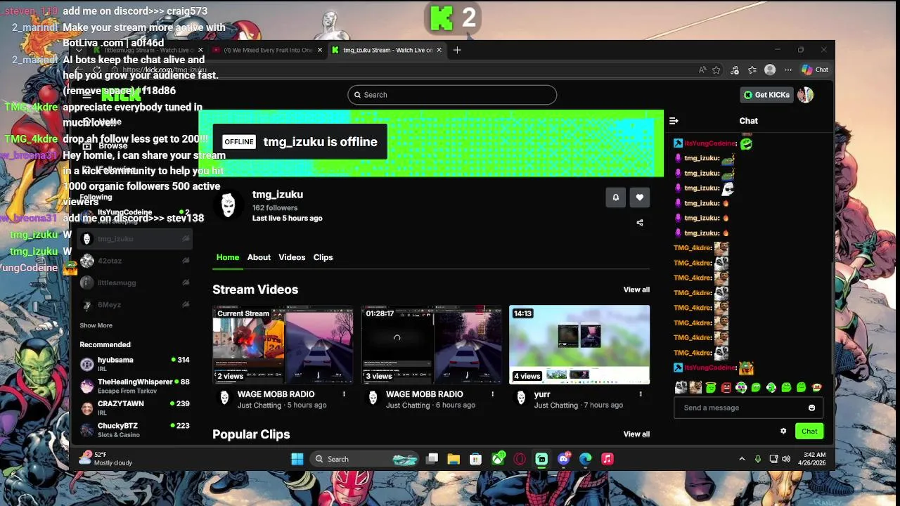Screen dimensions: 900x506
Task: Open 42otaz in following list
Action: (134, 261)
